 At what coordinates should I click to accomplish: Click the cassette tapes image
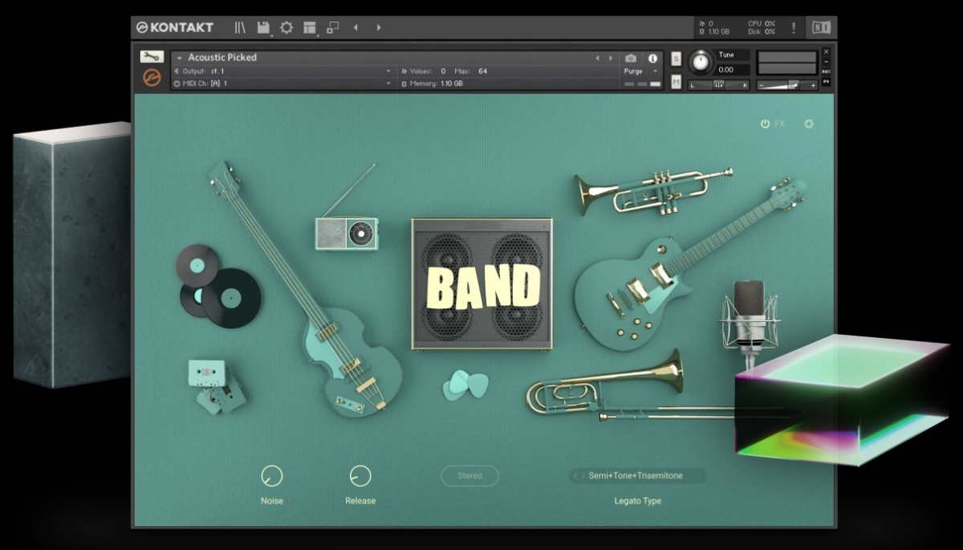click(x=217, y=385)
